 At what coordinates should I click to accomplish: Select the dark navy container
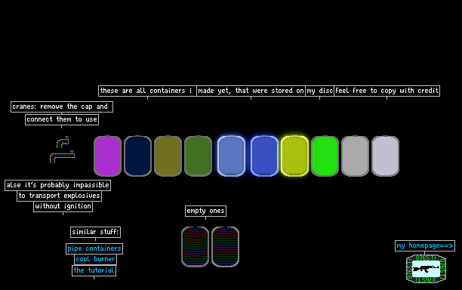tap(137, 156)
